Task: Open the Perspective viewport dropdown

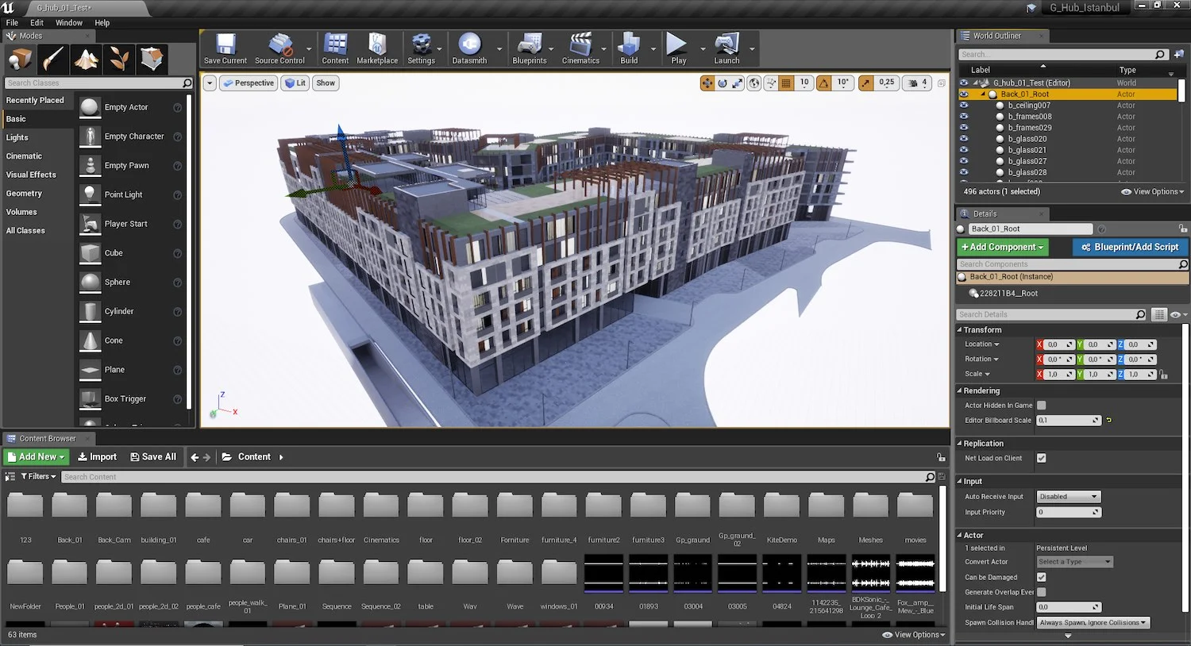Action: click(x=249, y=83)
